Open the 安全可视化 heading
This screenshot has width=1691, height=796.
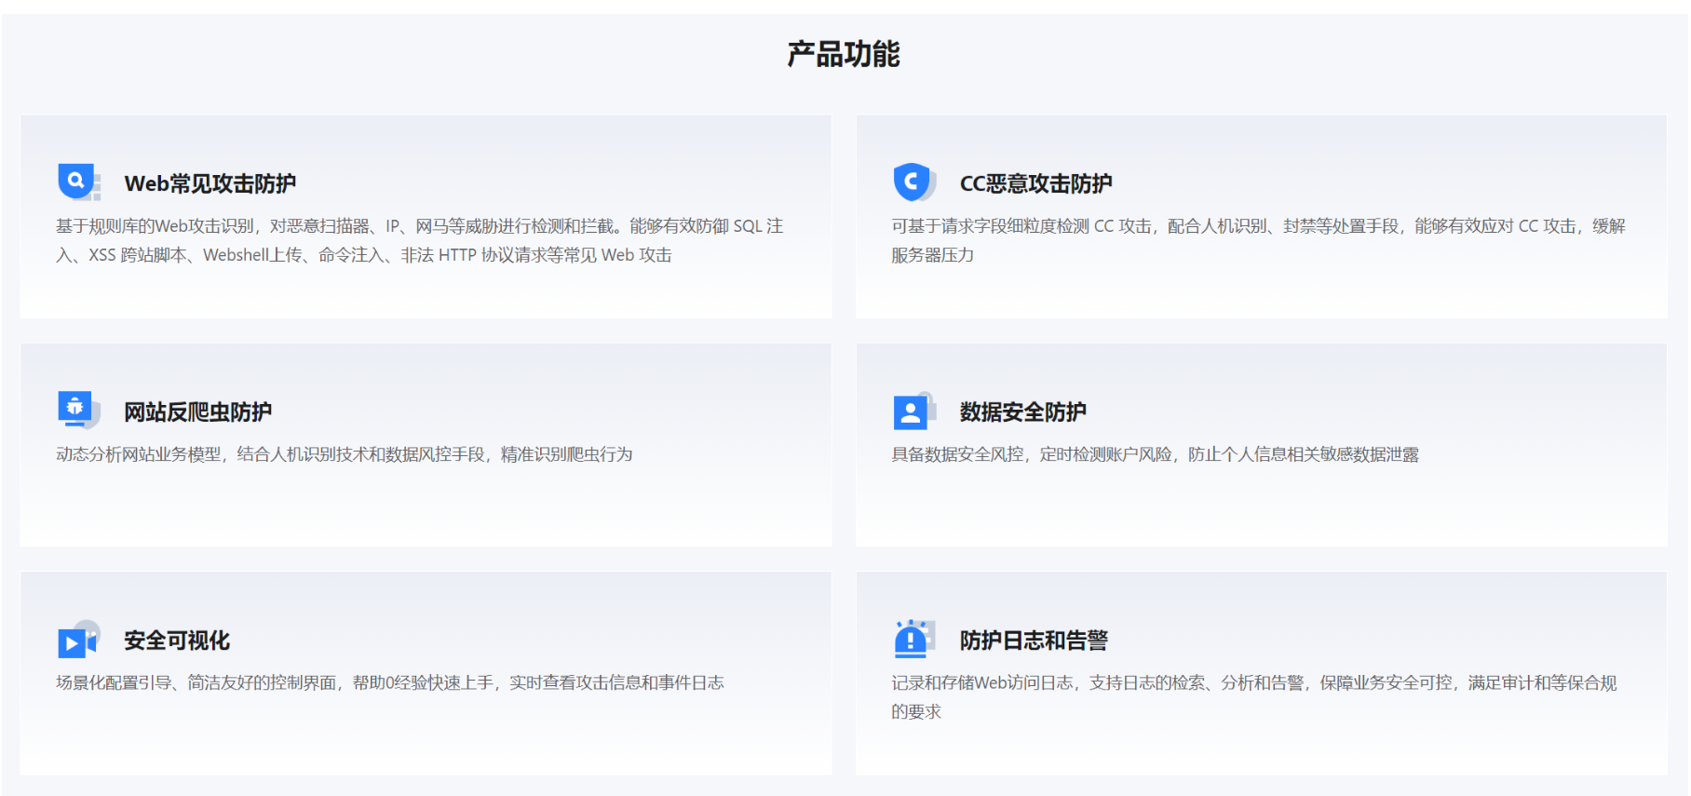point(177,641)
